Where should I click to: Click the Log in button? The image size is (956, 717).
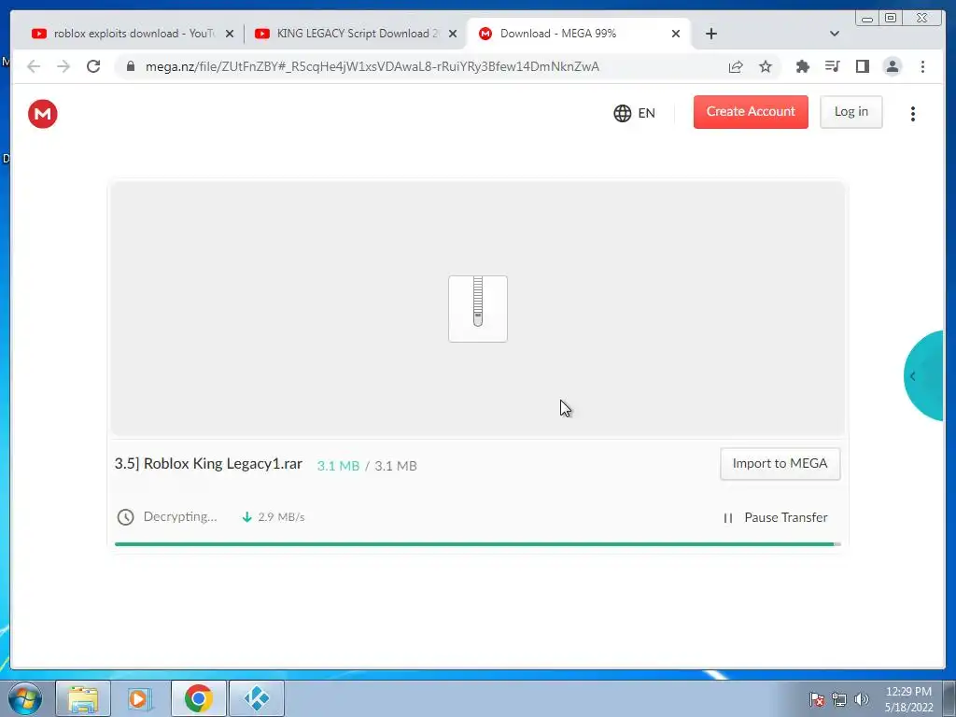851,112
